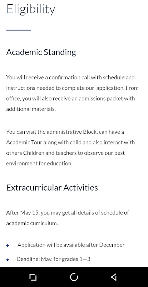This screenshot has width=148, height=287.
Task: Click the 'After May 15' sentence
Action: coord(68,213)
